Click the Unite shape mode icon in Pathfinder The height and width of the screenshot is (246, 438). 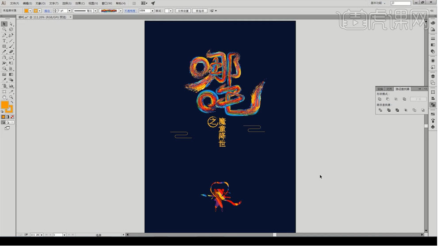(x=380, y=99)
